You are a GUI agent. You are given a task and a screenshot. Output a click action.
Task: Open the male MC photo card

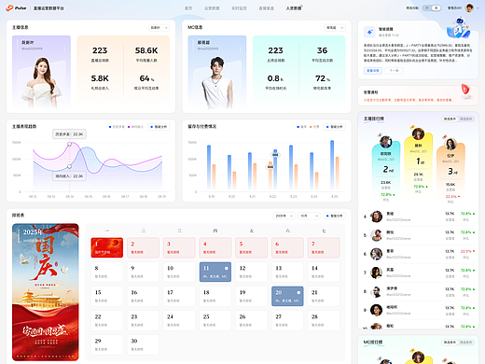point(217,72)
